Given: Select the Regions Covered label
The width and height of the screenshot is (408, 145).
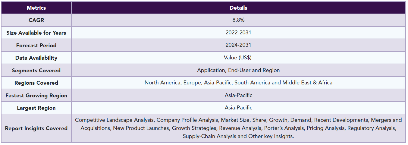Looking at the screenshot, I should tap(36, 83).
